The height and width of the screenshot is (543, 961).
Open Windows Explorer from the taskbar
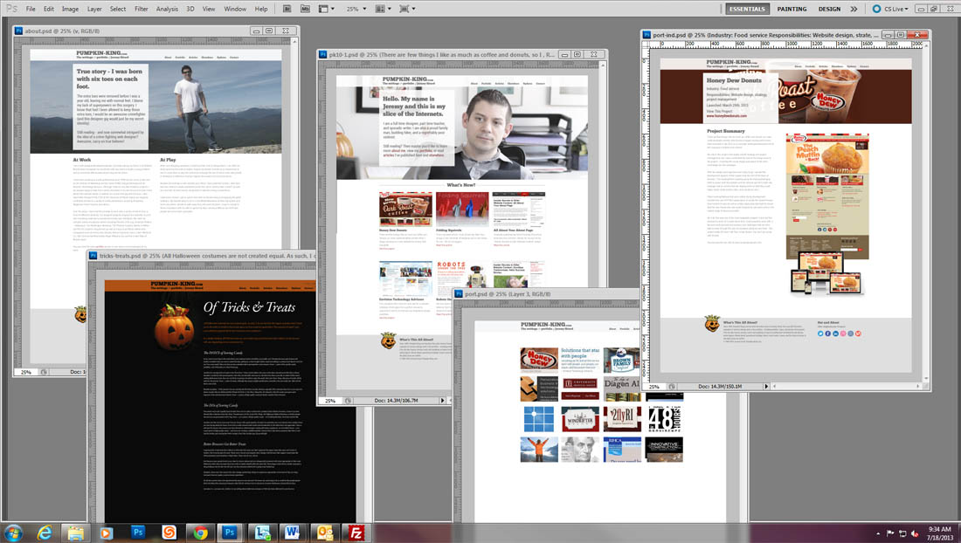[75, 533]
